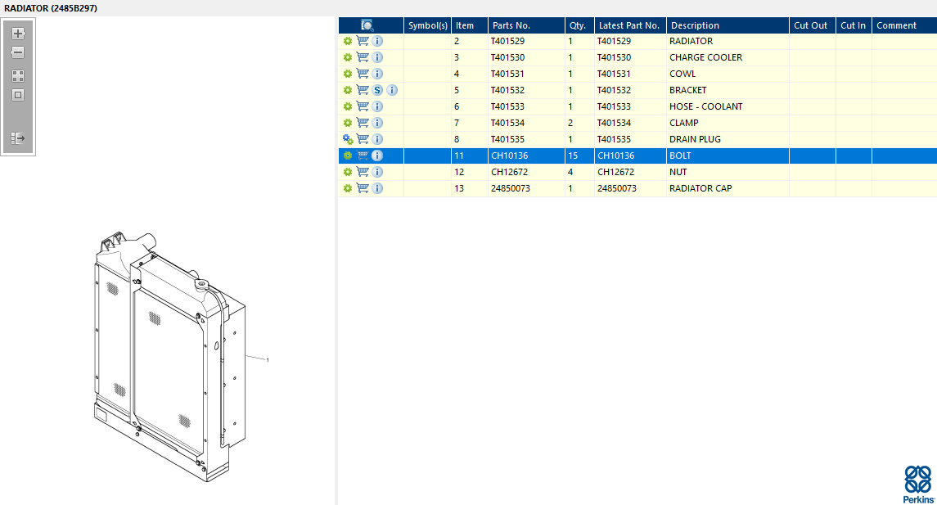
Task: Click green gear icon on COWL row
Action: 348,74
